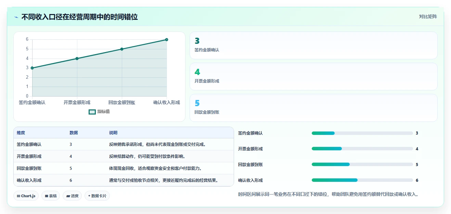Click the progress bar for 签约金额确认

(x=362, y=133)
